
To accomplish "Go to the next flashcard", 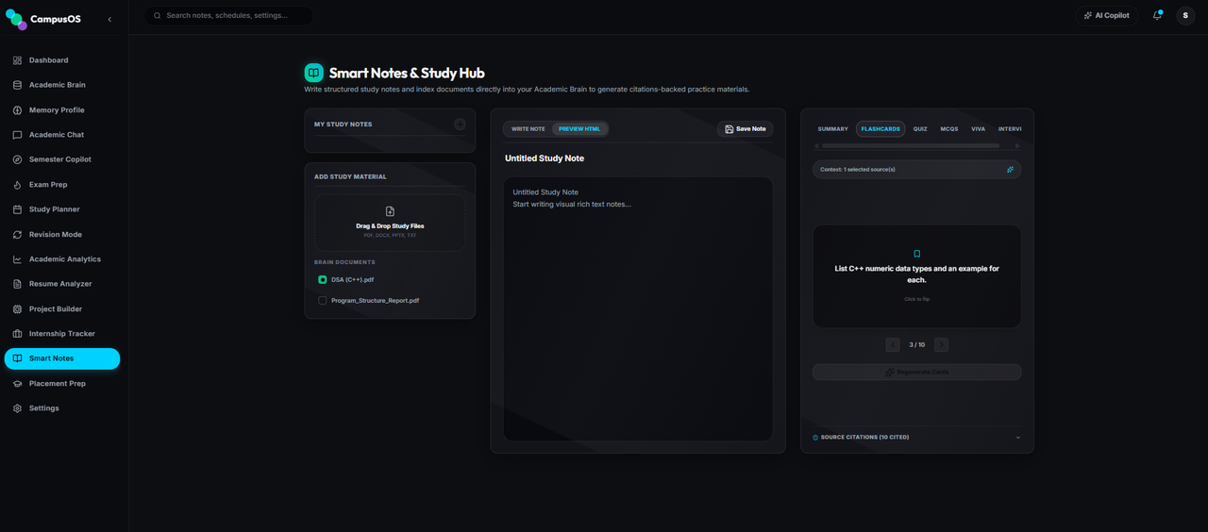I will 941,345.
